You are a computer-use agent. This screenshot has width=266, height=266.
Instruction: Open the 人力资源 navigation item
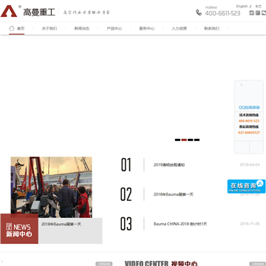pos(179,28)
